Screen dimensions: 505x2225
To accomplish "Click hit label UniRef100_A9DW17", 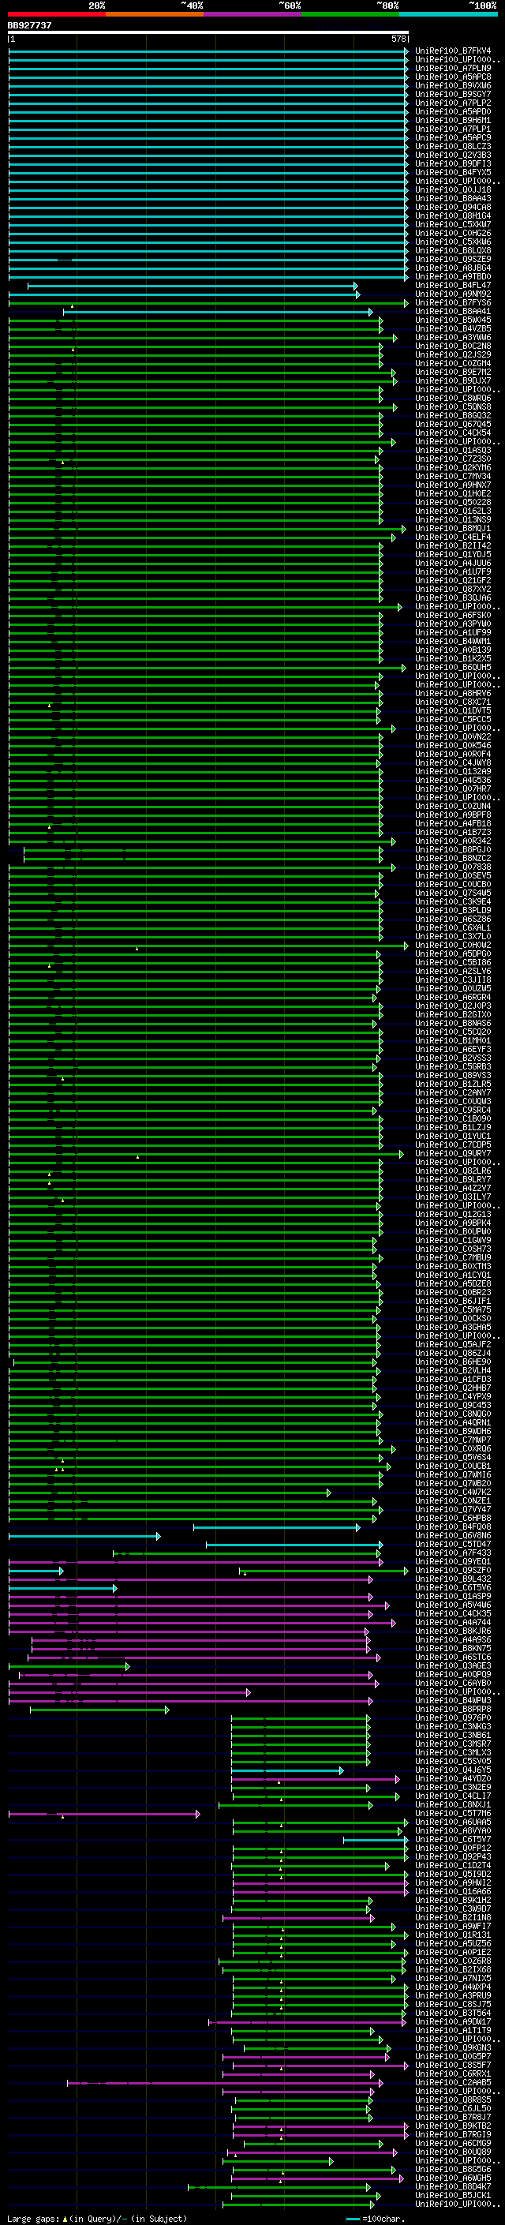I will coord(453,2021).
